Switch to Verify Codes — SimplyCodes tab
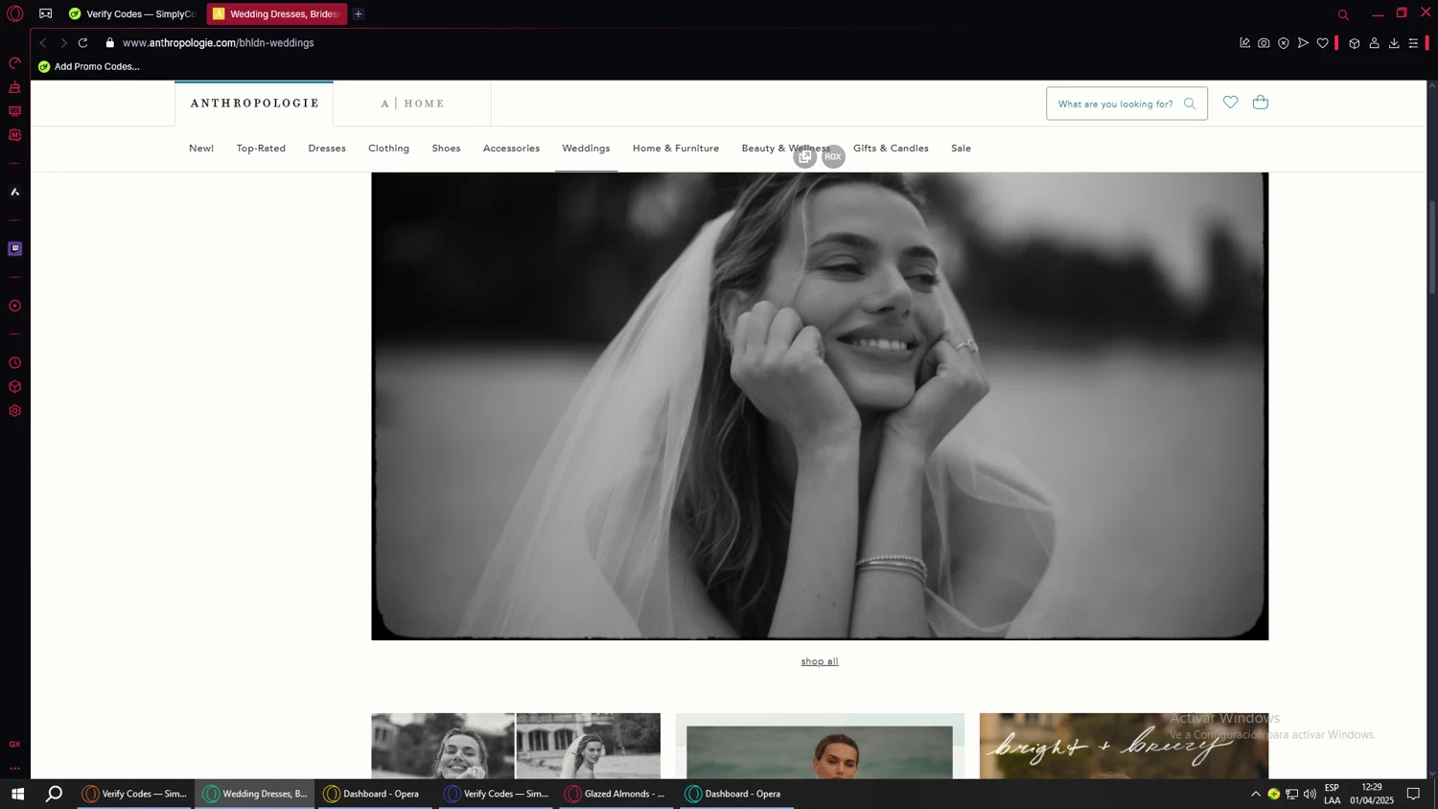This screenshot has height=809, width=1438. tap(132, 13)
